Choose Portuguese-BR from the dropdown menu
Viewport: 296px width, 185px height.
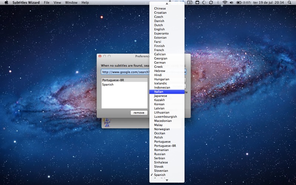coord(167,146)
